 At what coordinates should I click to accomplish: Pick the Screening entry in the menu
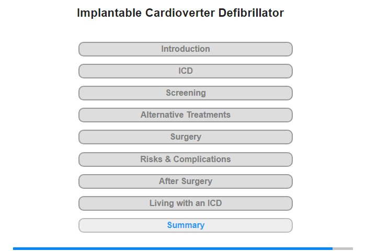pos(185,93)
